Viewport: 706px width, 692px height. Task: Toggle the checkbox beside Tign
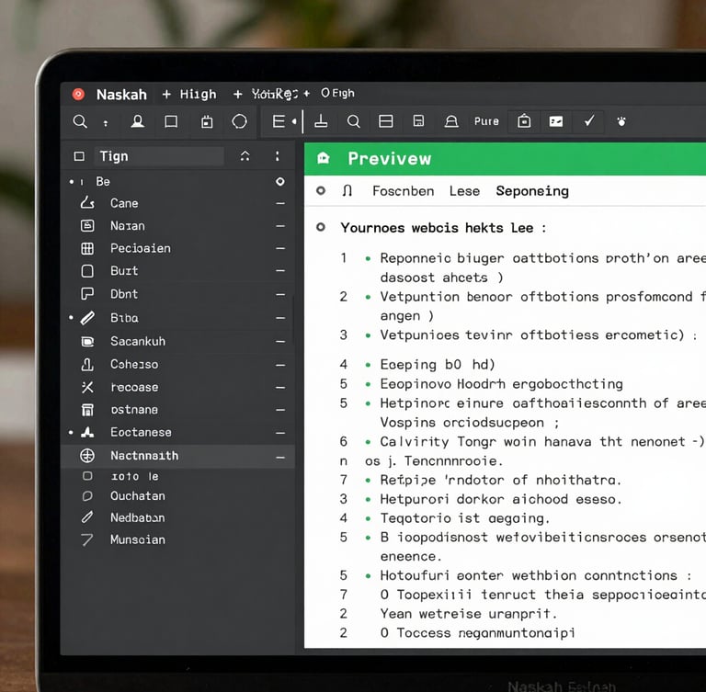(x=79, y=156)
